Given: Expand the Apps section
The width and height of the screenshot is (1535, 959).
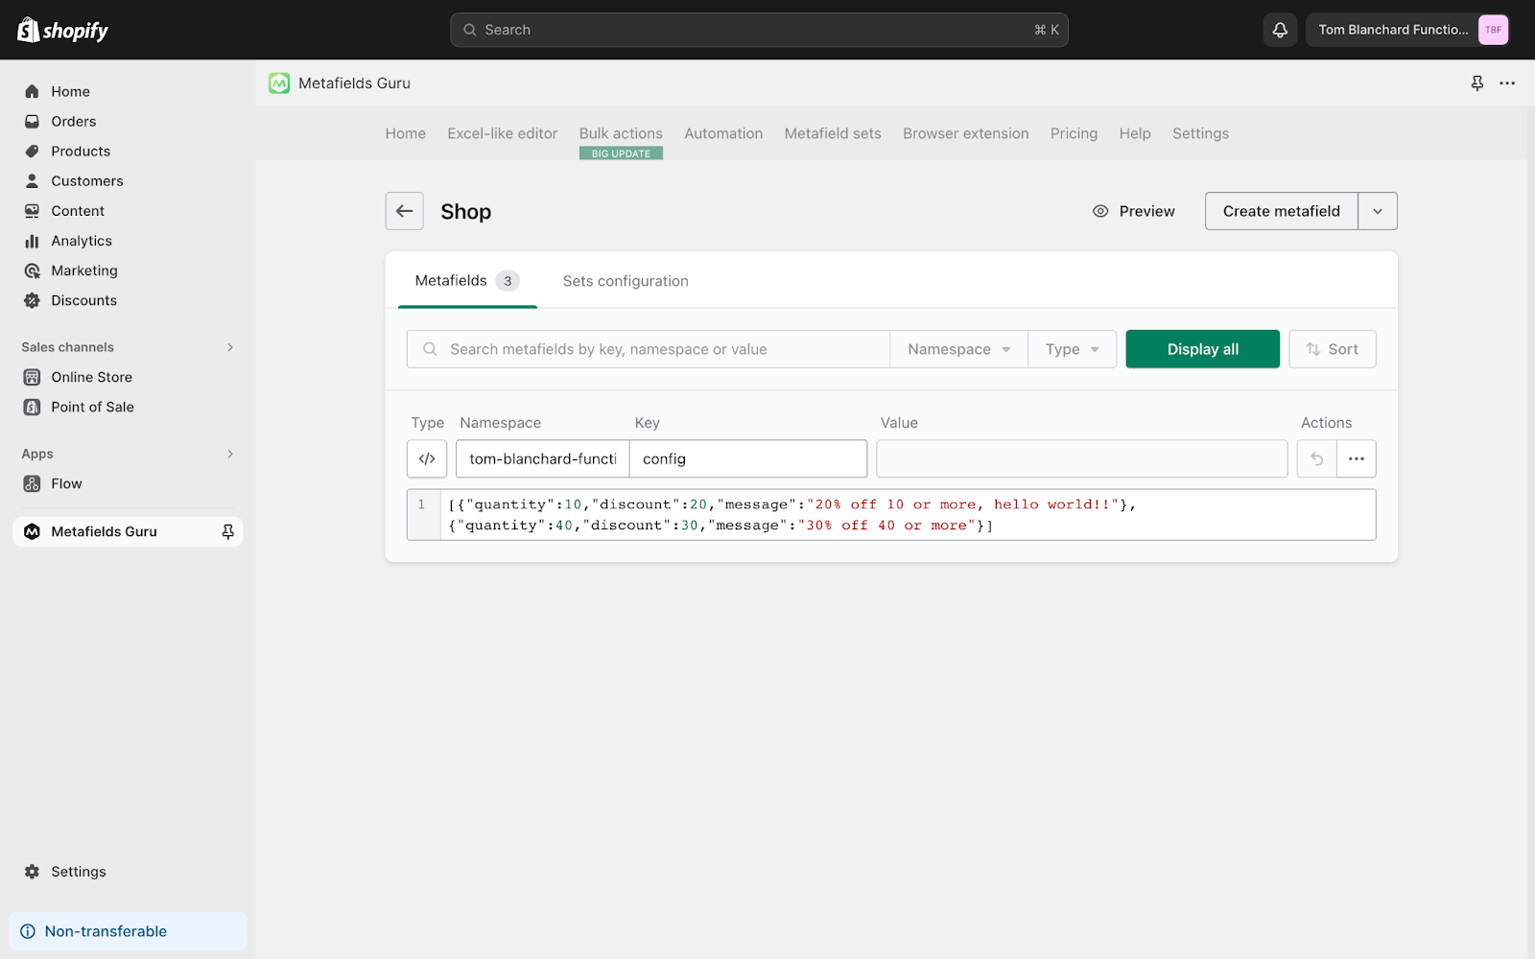Looking at the screenshot, I should (230, 454).
